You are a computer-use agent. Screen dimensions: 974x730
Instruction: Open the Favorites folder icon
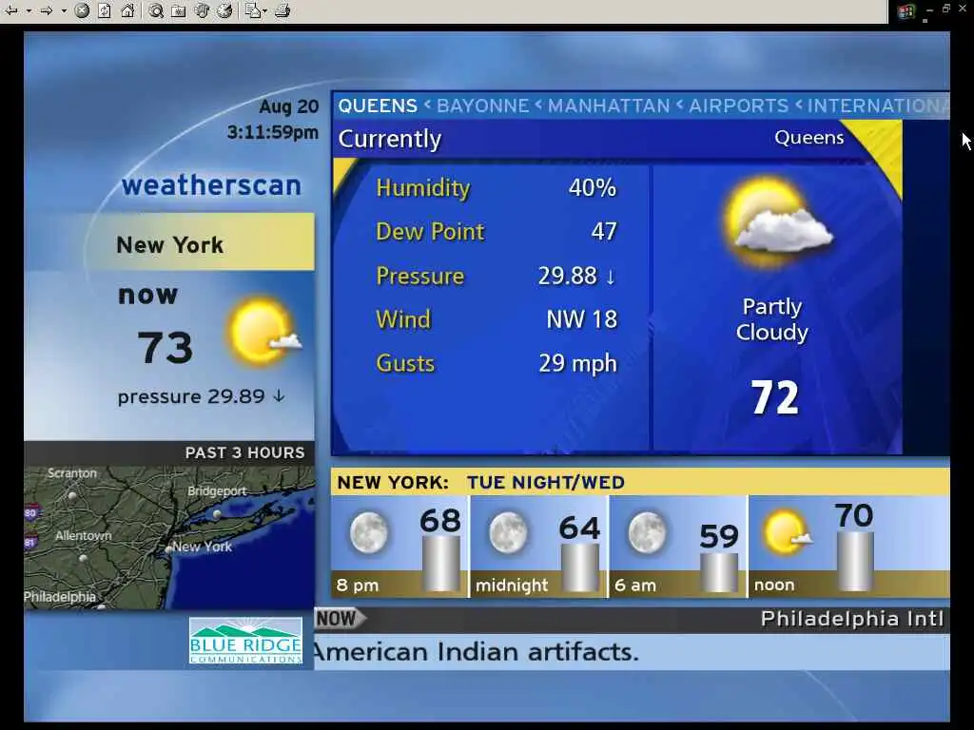click(179, 10)
